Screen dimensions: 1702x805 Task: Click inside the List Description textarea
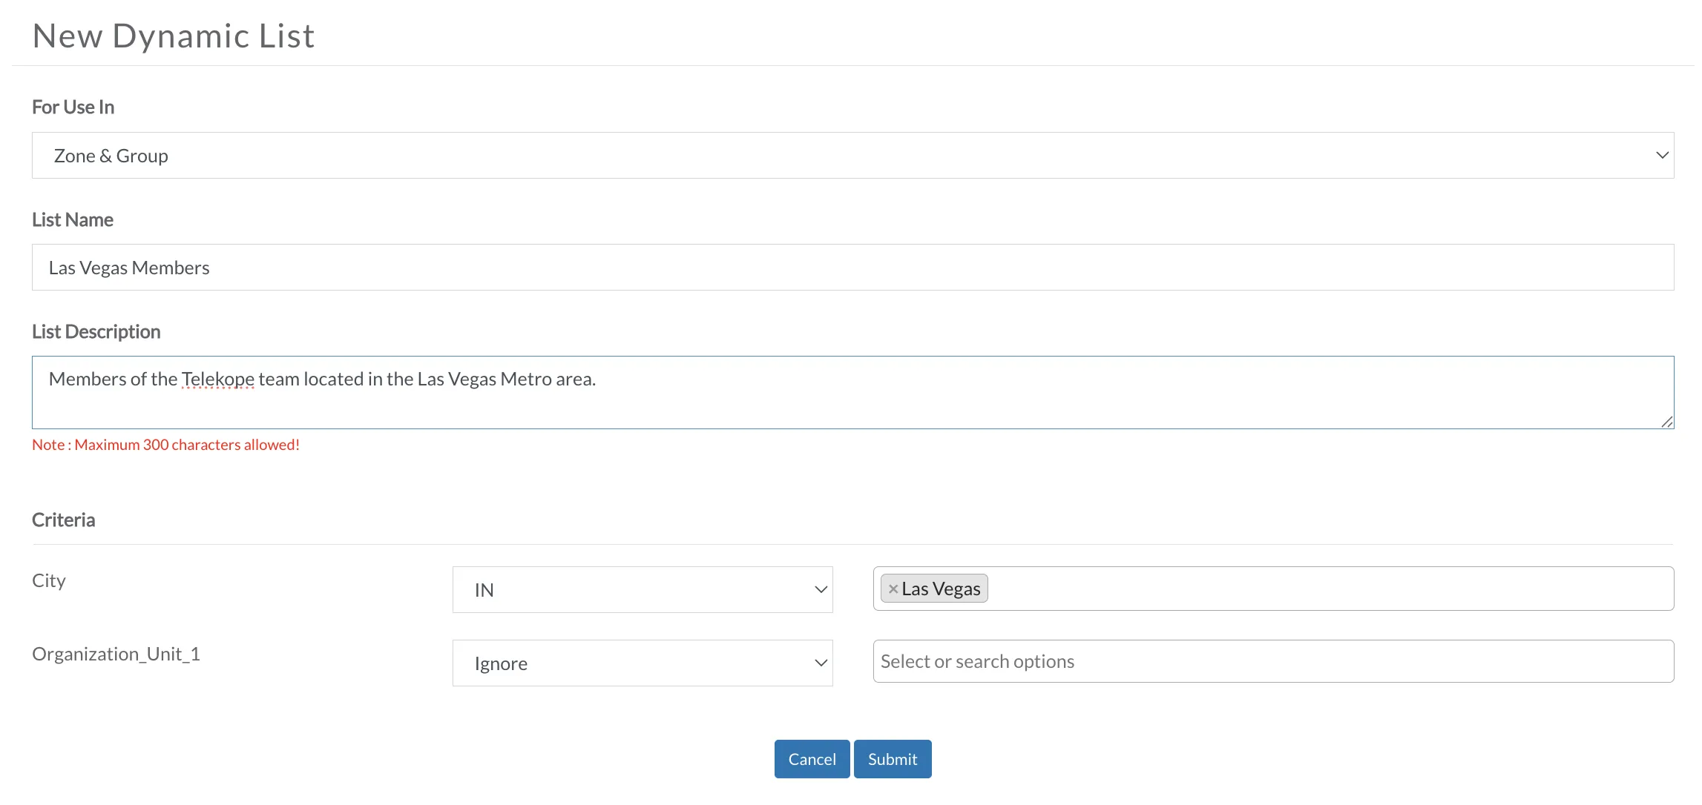[x=852, y=392]
